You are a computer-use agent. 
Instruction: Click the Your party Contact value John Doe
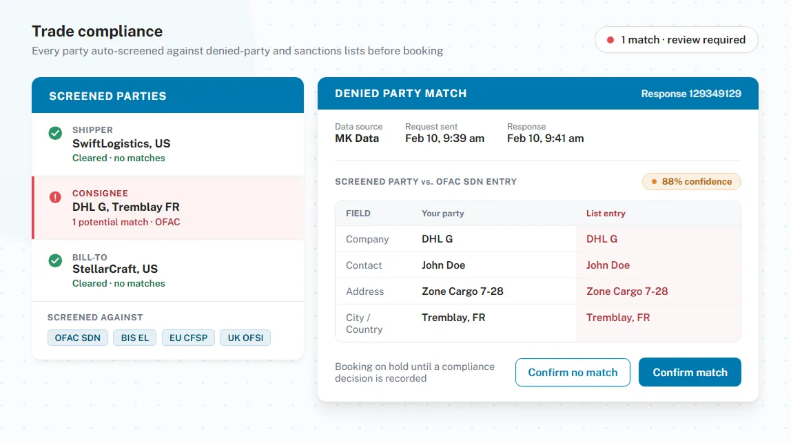pos(444,265)
